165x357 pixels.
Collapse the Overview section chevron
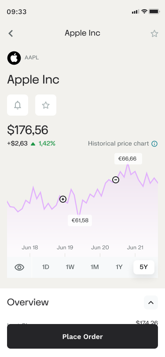(x=151, y=302)
